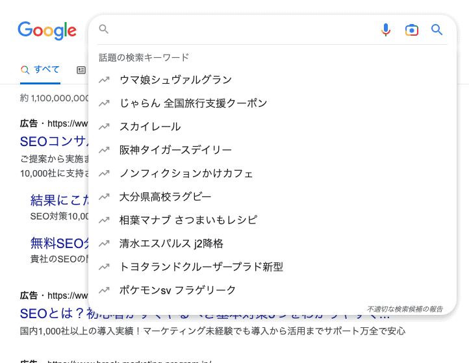Open the SEOコンサ ad result title

pyautogui.click(x=54, y=142)
